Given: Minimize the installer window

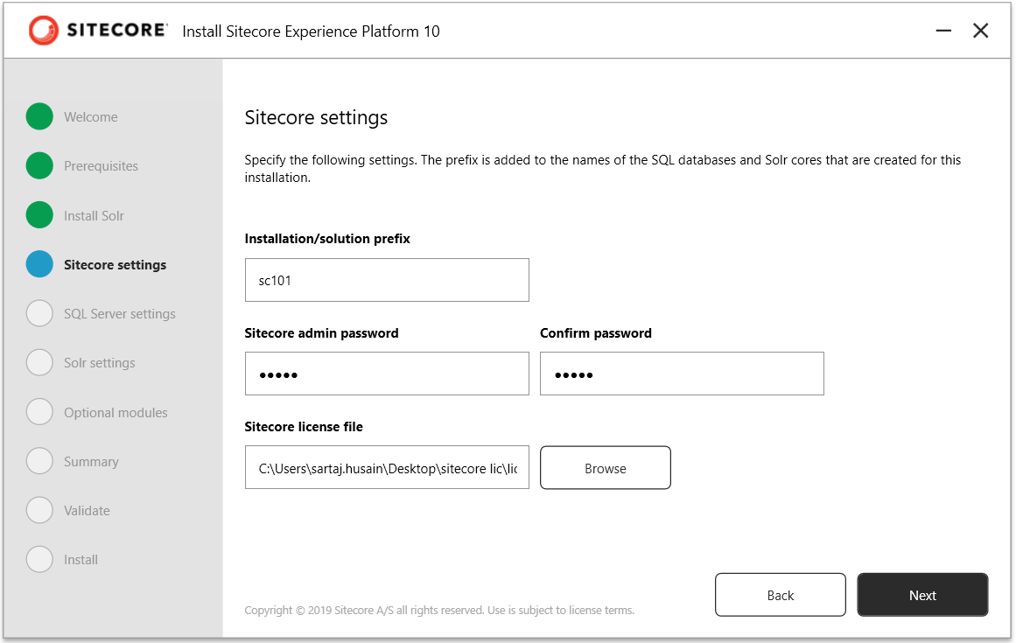Looking at the screenshot, I should tap(943, 31).
